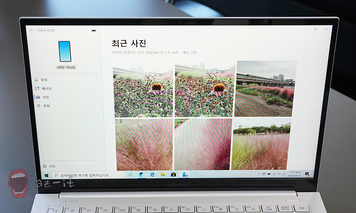Open the hamburger navigation menu
The image size is (356, 213).
click(31, 30)
